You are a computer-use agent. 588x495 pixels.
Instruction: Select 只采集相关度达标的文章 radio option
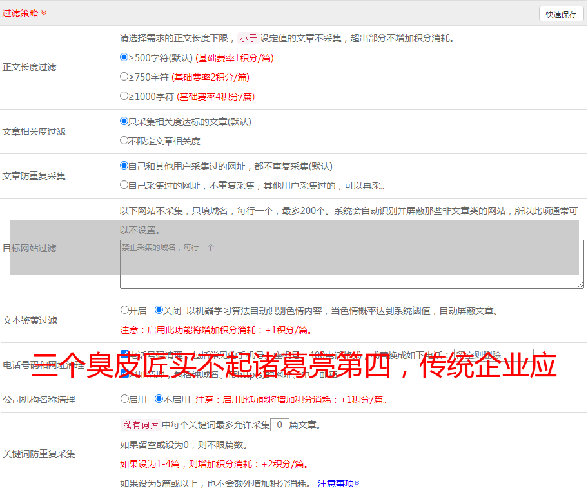point(124,121)
